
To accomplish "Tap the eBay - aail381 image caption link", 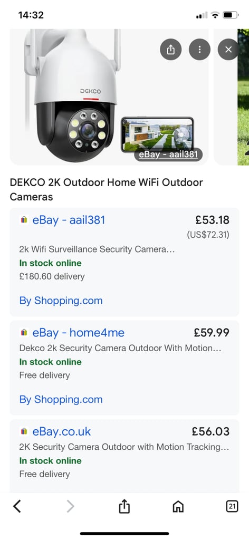I will (x=168, y=155).
